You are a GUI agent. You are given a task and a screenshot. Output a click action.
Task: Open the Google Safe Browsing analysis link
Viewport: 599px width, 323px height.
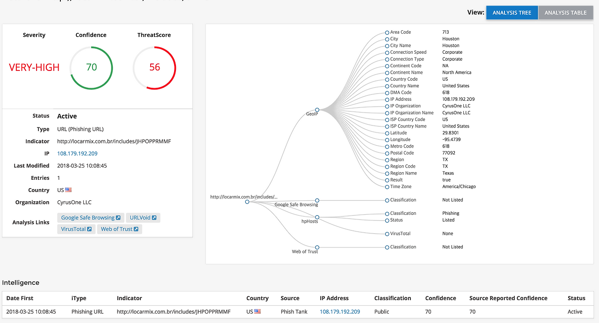91,218
